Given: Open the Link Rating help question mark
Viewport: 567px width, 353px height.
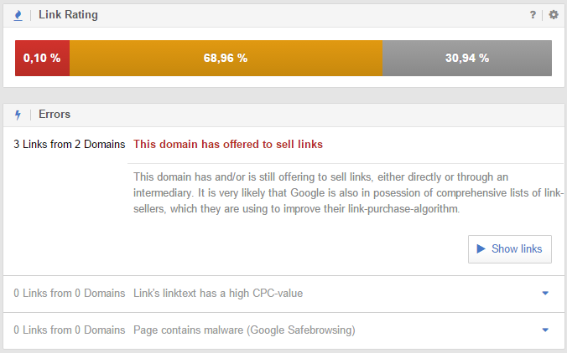Looking at the screenshot, I should pos(533,15).
